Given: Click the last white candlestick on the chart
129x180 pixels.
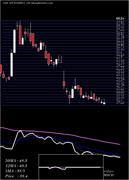Looking at the screenshot, I should click(x=104, y=103).
